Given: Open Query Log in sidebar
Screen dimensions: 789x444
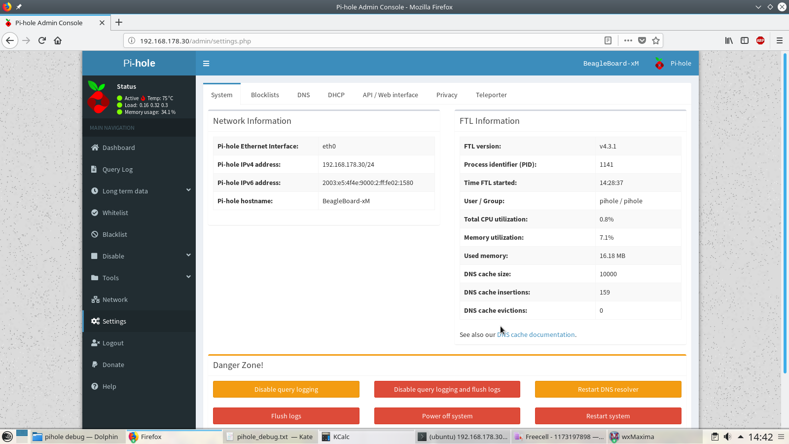Looking at the screenshot, I should click(x=139, y=169).
